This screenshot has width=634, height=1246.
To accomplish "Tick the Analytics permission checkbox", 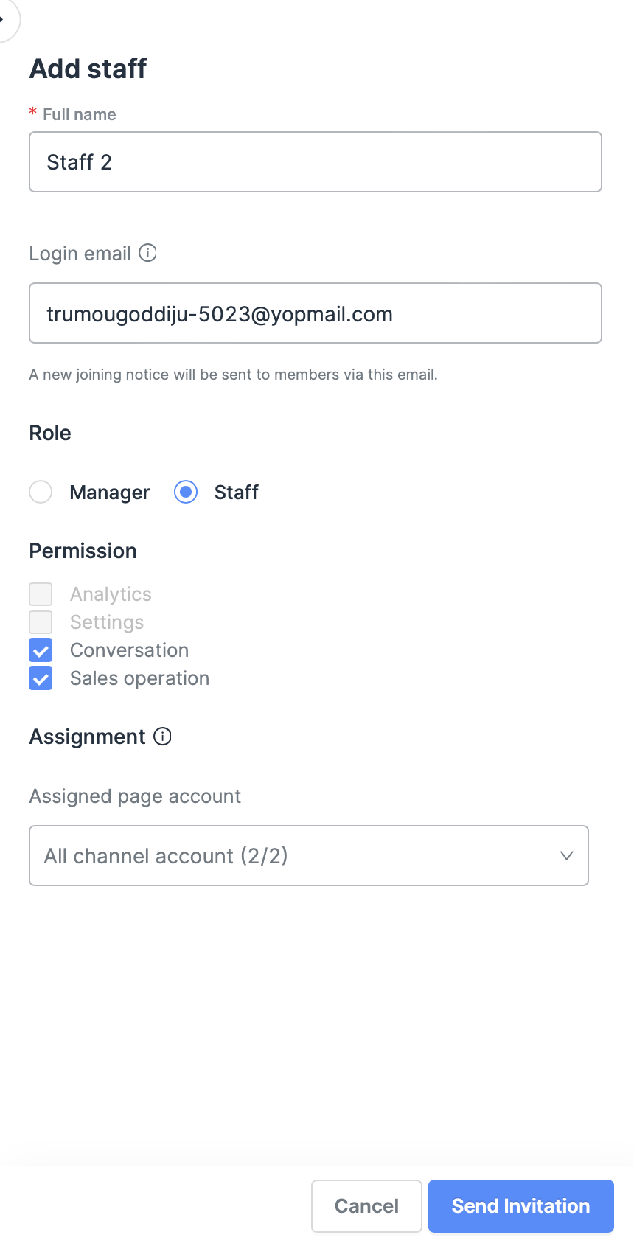I will pyautogui.click(x=41, y=594).
